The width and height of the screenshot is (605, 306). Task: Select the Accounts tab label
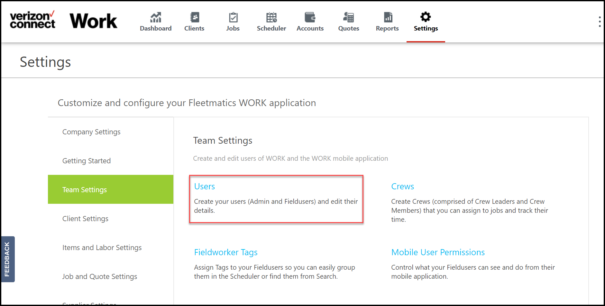(310, 28)
